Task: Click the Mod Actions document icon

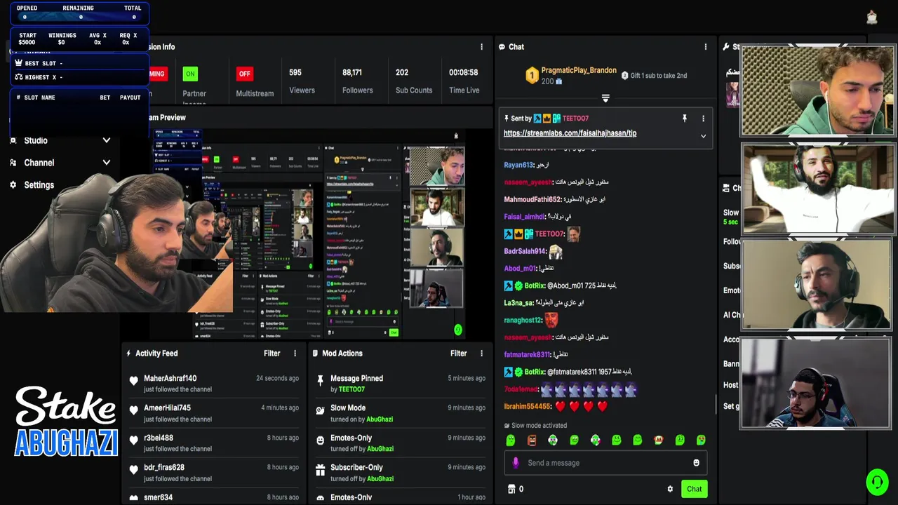Action: (x=315, y=353)
